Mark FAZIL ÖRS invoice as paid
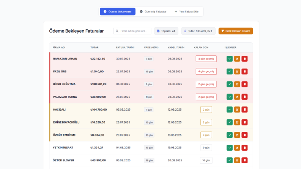 pyautogui.click(x=229, y=72)
